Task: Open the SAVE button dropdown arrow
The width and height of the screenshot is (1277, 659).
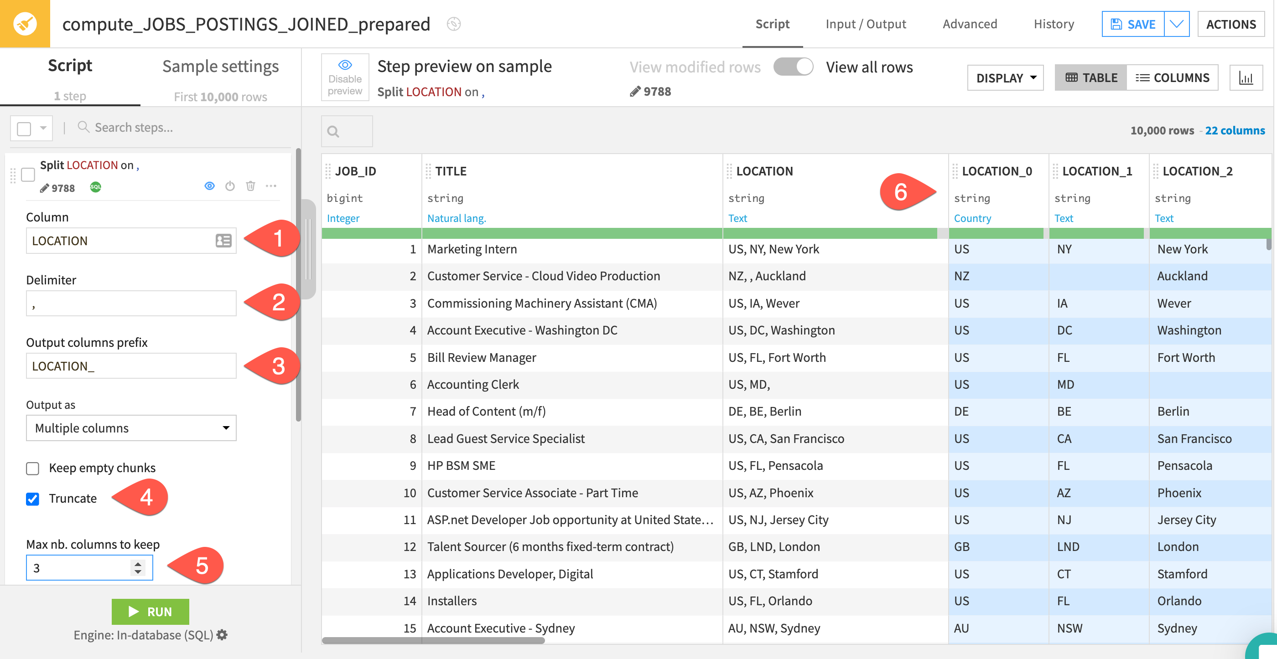Action: [1176, 24]
